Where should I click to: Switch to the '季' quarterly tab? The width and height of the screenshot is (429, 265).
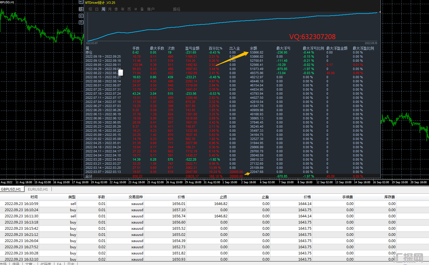click(116, 9)
